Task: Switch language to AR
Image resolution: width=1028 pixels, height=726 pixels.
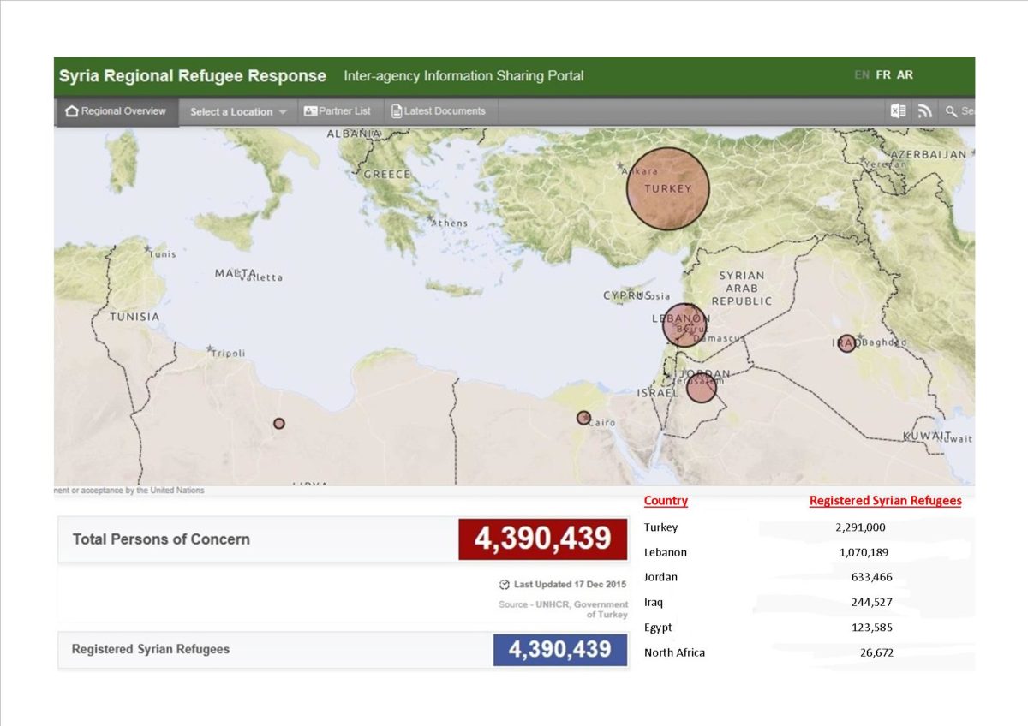Action: tap(905, 75)
